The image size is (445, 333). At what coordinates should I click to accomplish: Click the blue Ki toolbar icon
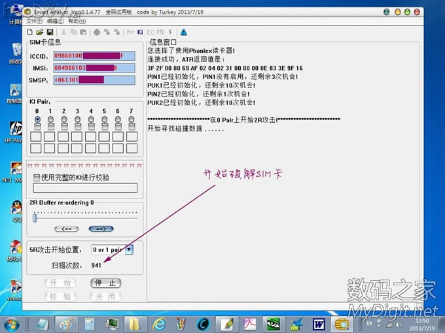pyautogui.click(x=140, y=32)
